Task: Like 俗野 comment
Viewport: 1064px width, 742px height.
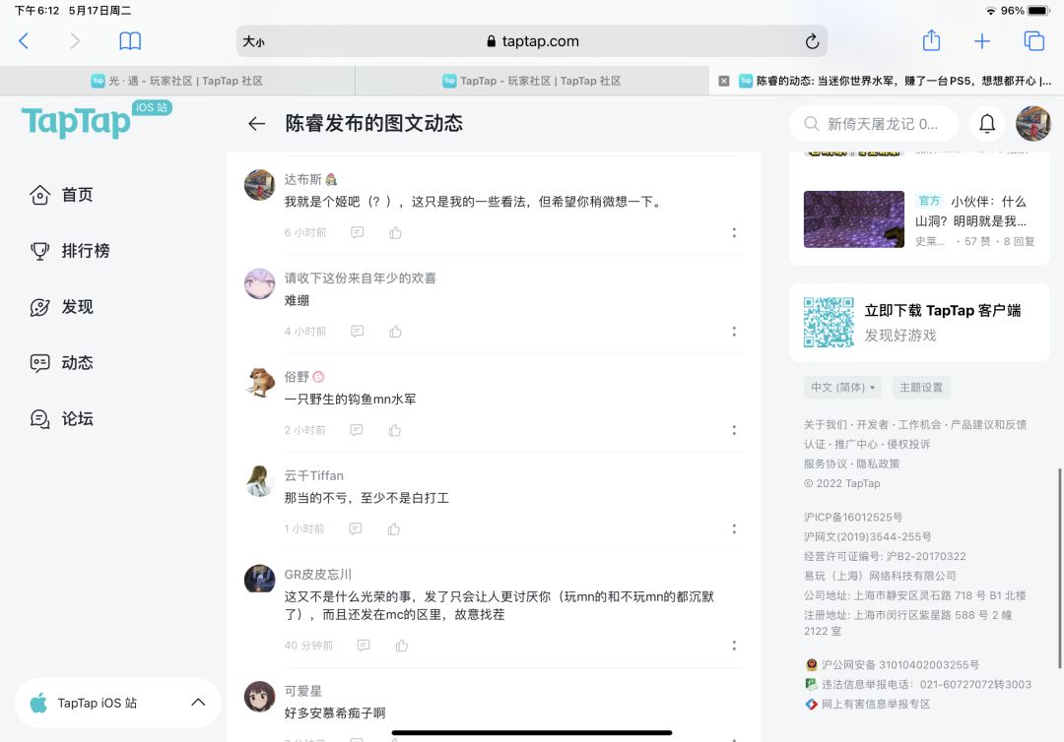Action: [x=395, y=430]
